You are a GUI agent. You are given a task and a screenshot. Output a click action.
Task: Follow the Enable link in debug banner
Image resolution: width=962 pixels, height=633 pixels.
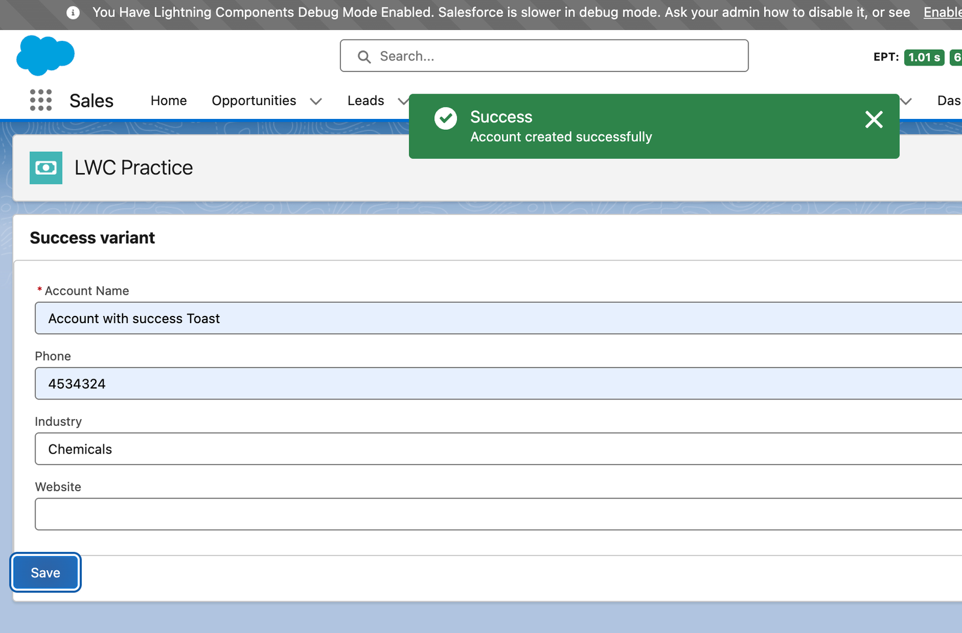click(943, 13)
